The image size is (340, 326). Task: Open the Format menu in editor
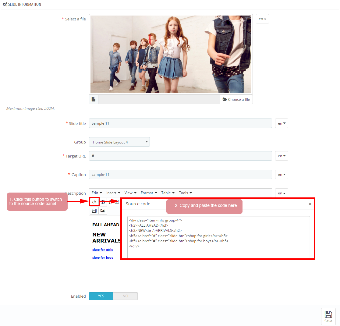pos(149,193)
